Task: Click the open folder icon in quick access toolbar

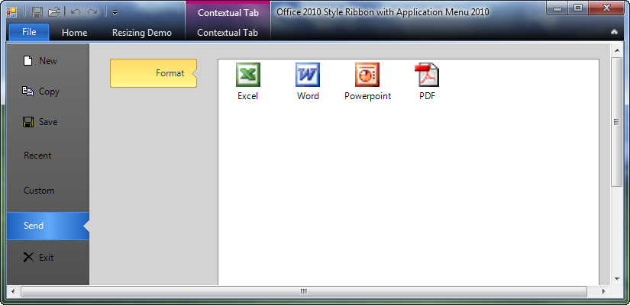Action: click(x=54, y=12)
